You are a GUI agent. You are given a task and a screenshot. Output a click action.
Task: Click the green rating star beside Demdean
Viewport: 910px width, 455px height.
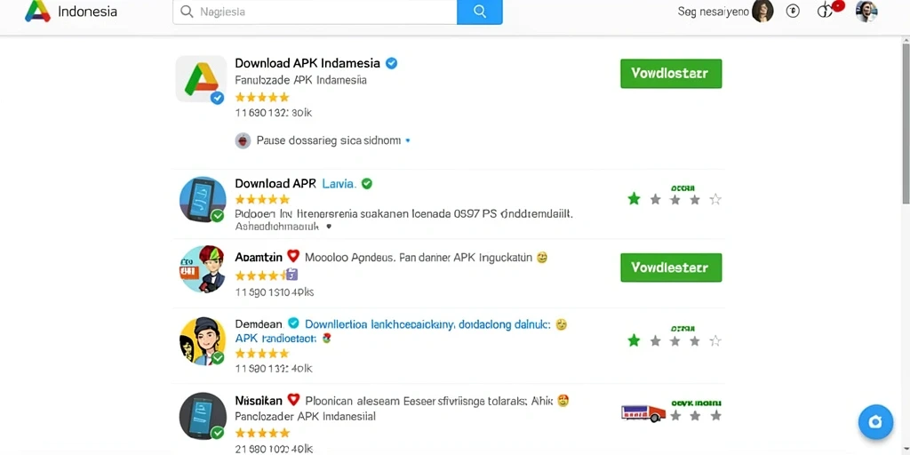pos(634,340)
